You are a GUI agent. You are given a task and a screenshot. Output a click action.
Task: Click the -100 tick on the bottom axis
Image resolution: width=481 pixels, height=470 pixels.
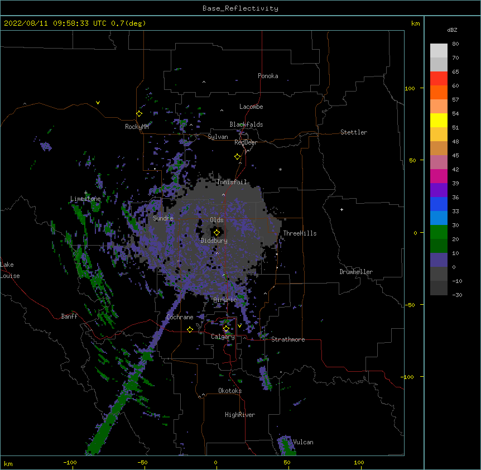[70, 463]
